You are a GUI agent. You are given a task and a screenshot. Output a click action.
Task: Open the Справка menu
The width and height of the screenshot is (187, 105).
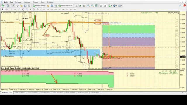50,2
